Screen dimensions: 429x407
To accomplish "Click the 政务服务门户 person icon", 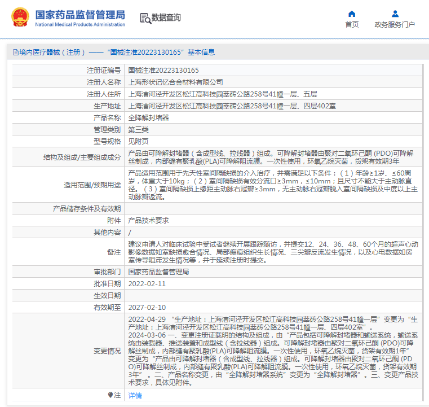I will 395,14.
